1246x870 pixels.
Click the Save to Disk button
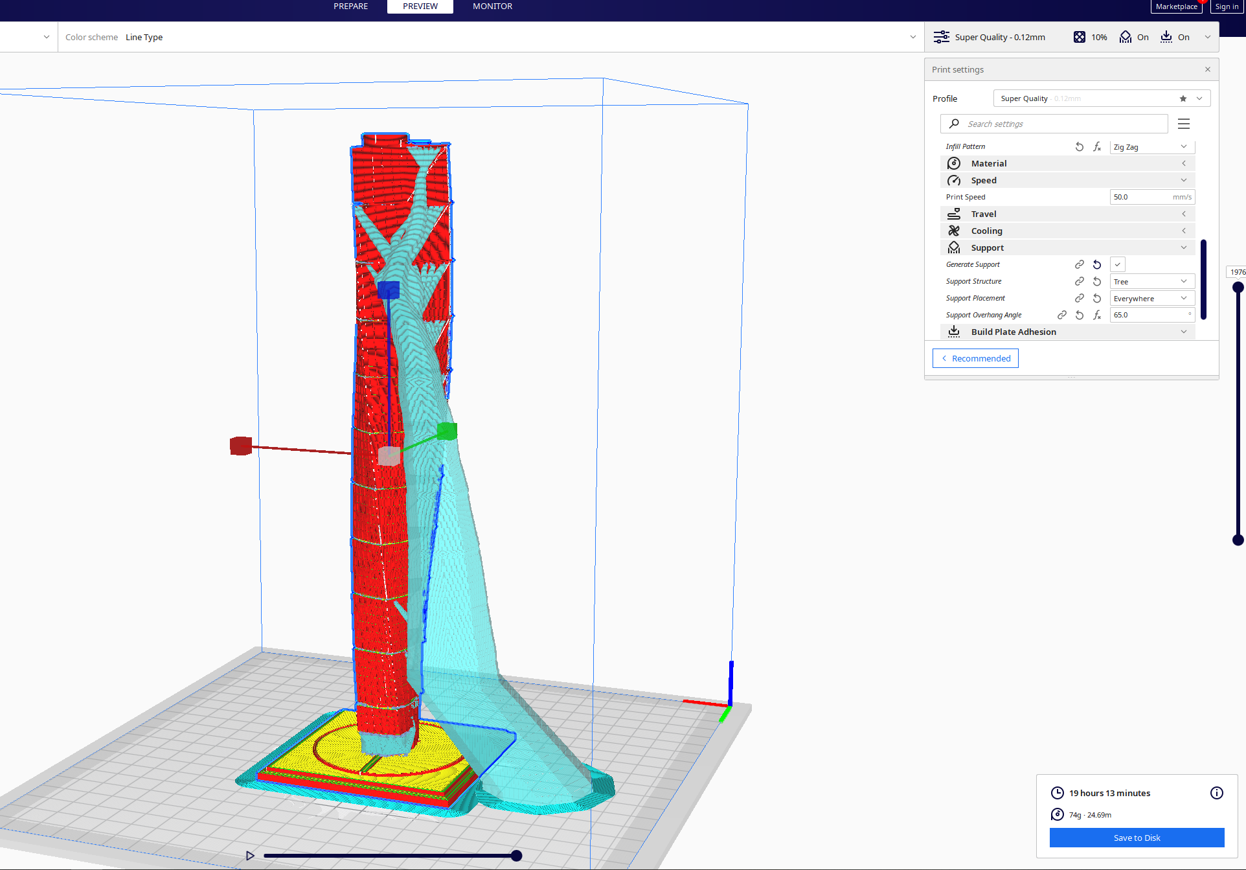pos(1137,838)
